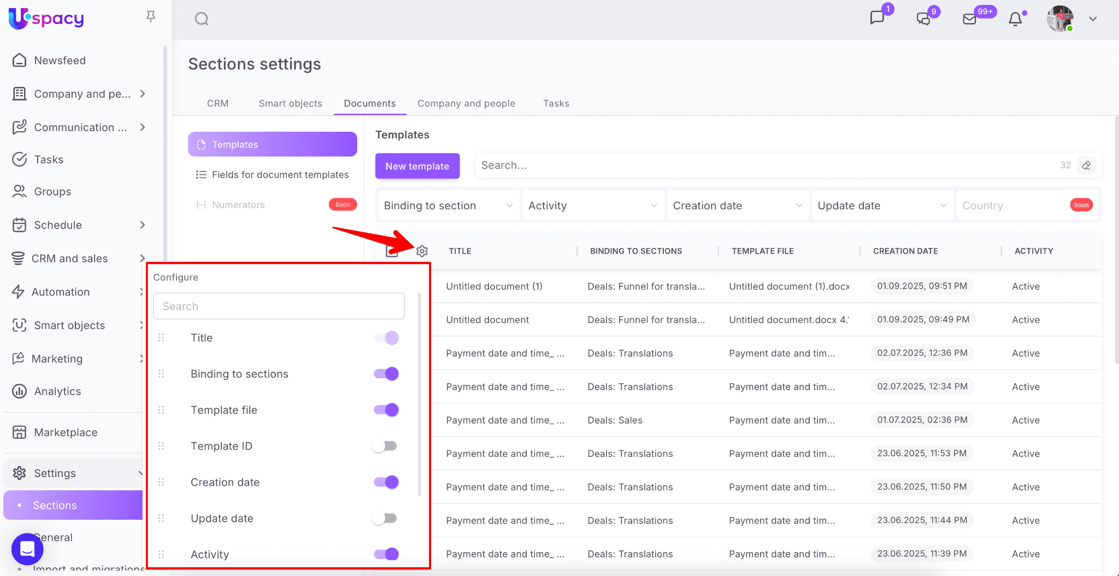Click the New template button
The height and width of the screenshot is (576, 1119).
click(x=417, y=166)
